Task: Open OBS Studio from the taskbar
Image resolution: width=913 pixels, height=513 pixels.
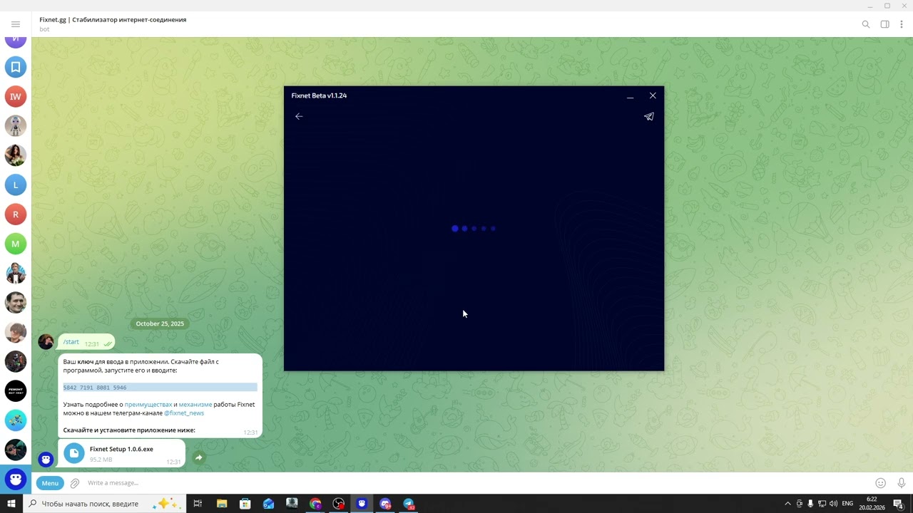Action: (339, 504)
